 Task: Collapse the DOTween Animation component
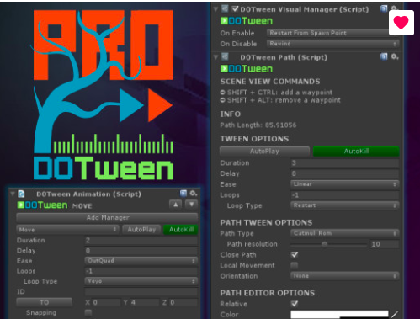click(x=13, y=194)
